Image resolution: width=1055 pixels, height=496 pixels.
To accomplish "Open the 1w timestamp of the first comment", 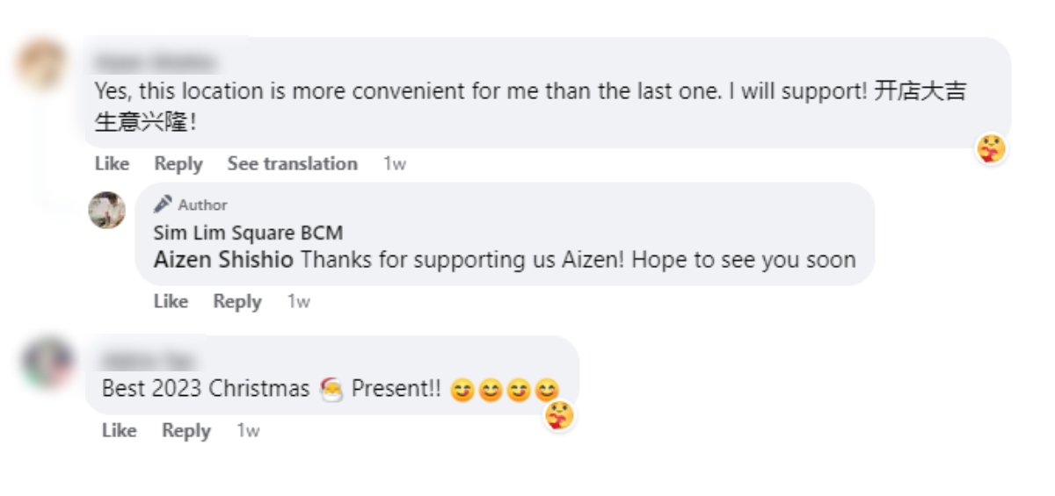I will click(x=395, y=164).
